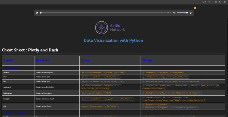Click the read-aloud speaker icon
The image size is (228, 117).
(x=209, y=2)
